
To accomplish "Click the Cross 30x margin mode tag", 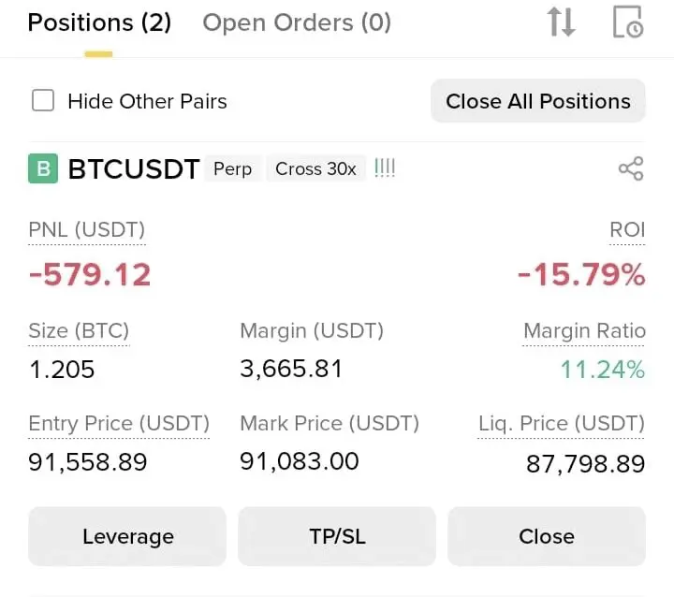I will point(315,168).
